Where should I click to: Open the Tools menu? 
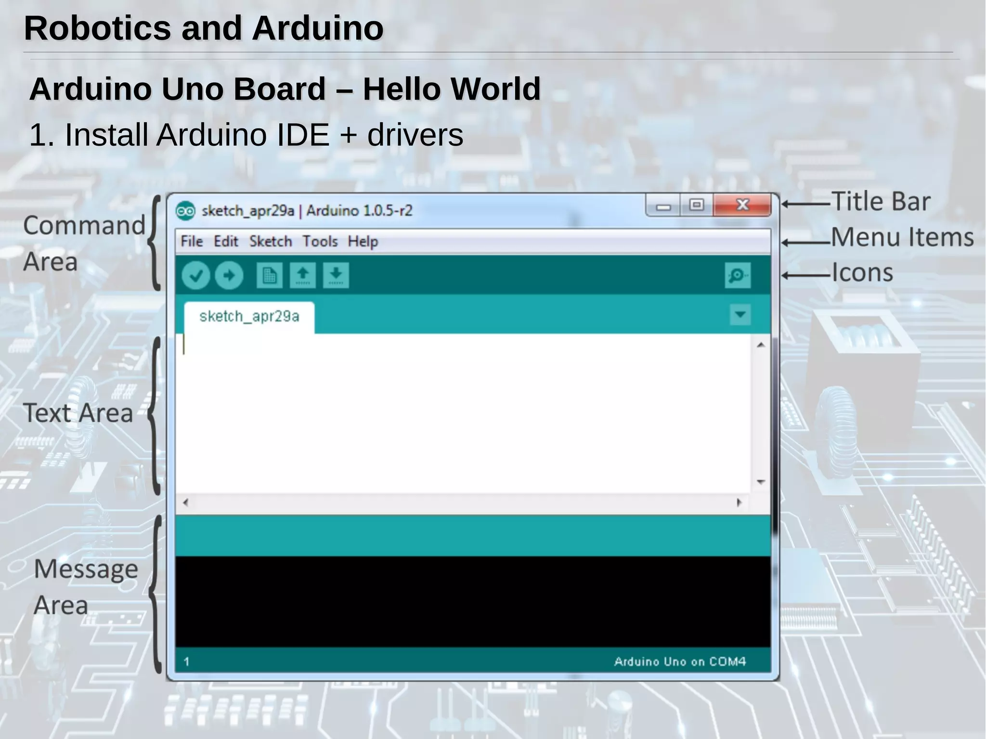pyautogui.click(x=320, y=241)
